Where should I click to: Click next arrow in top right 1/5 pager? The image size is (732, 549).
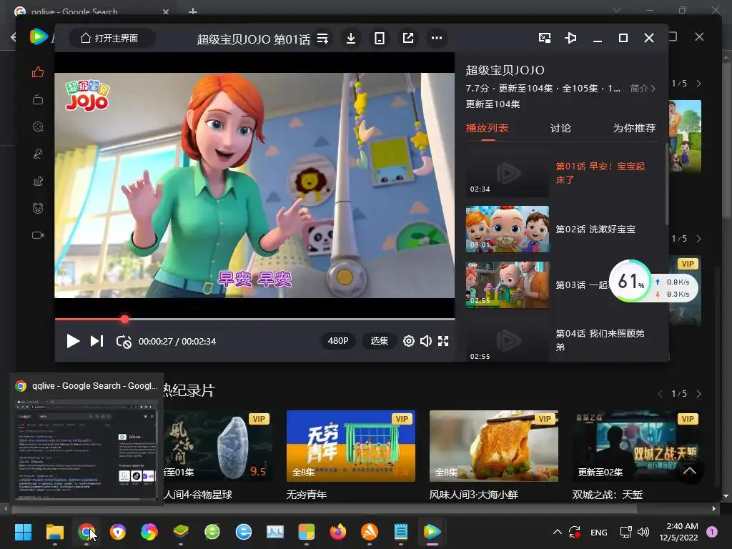699,84
